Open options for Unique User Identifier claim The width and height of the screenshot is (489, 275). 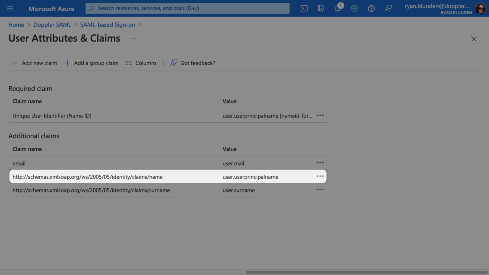click(x=320, y=115)
